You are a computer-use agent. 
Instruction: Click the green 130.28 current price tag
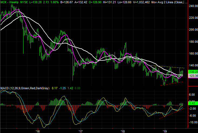tap(193, 72)
